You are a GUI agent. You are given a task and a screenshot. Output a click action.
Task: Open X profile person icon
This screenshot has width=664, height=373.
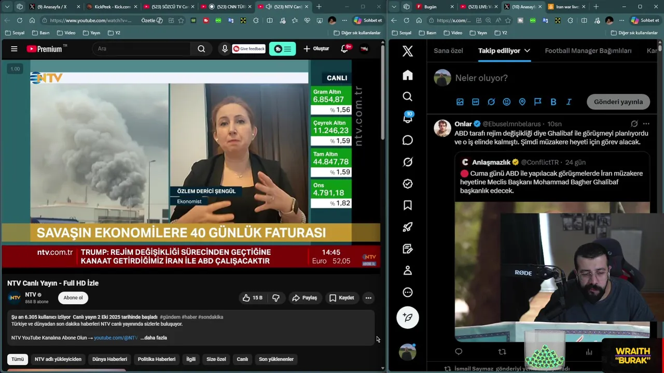tap(408, 270)
